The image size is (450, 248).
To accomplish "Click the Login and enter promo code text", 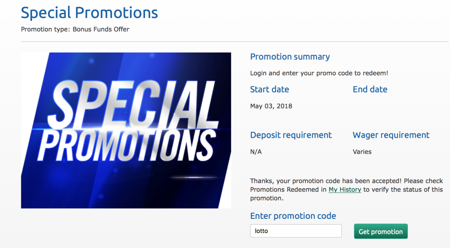I will [319, 73].
